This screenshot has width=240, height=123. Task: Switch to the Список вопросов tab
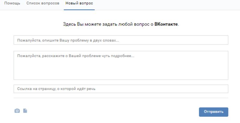coord(43,3)
